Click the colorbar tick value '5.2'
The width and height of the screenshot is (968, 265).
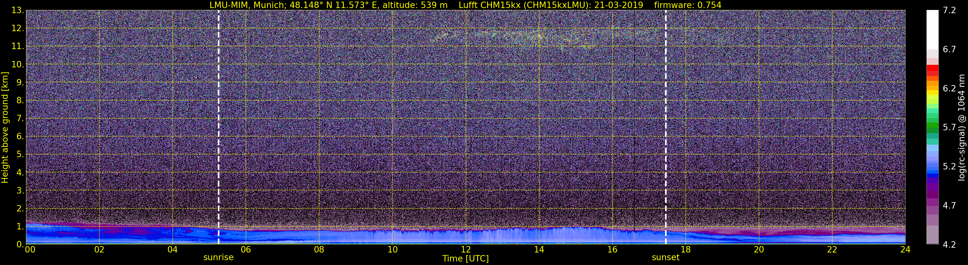(x=950, y=167)
